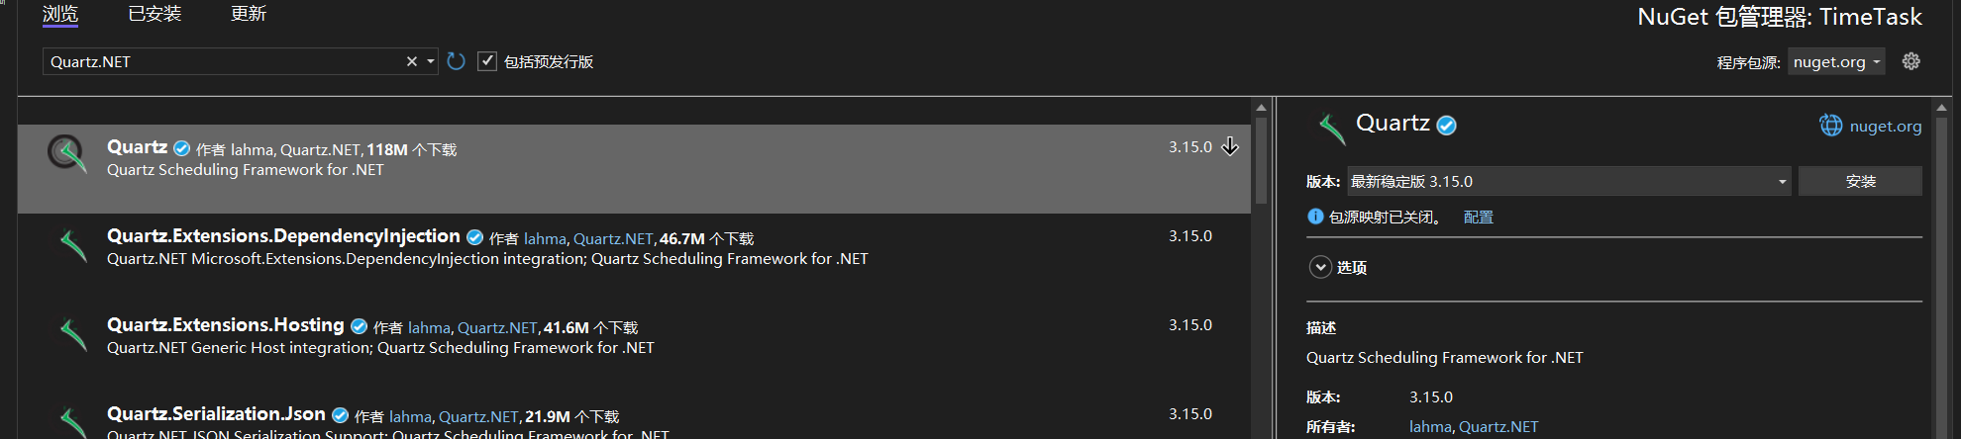Toggle the include prerelease checkbox

[x=487, y=61]
